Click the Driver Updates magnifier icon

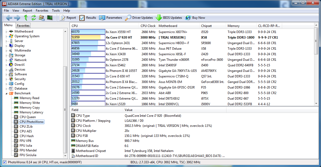click(x=128, y=18)
